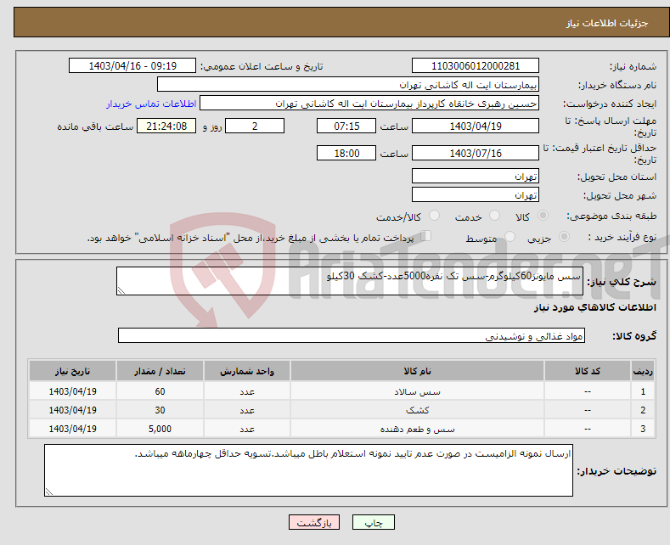Viewport: 670px width, 545px height.
Task: Click the توضیحات خریدار label
Action: [617, 471]
